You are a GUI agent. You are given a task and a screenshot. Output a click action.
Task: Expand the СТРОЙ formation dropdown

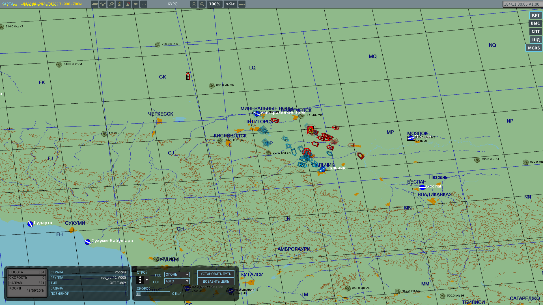[143, 280]
